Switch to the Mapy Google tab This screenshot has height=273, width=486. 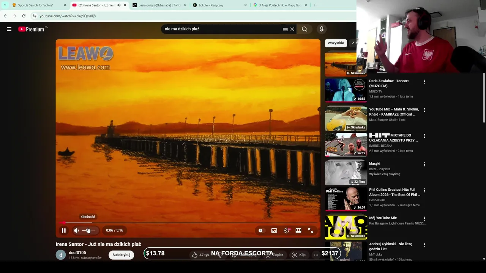280,5
